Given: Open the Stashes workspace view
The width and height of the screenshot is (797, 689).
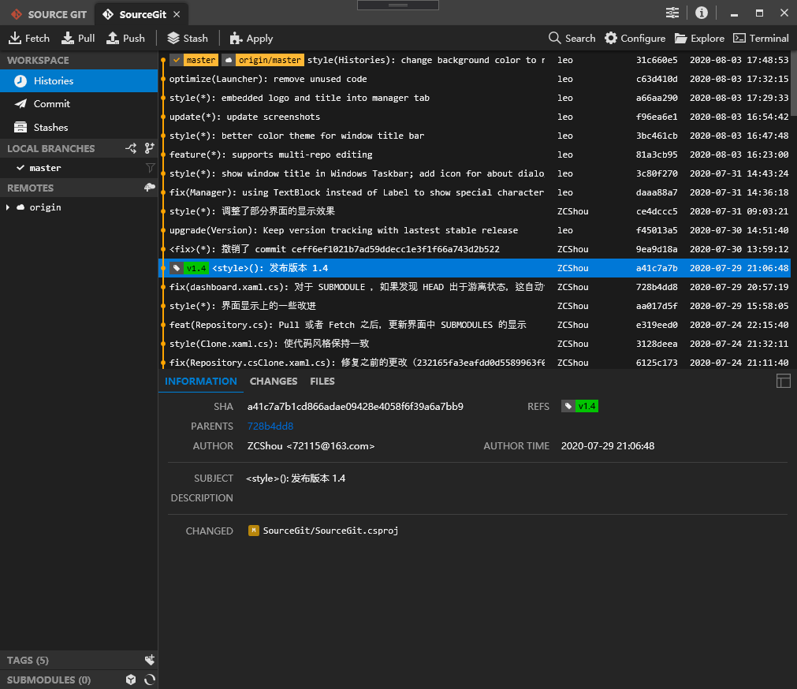Looking at the screenshot, I should tap(79, 127).
